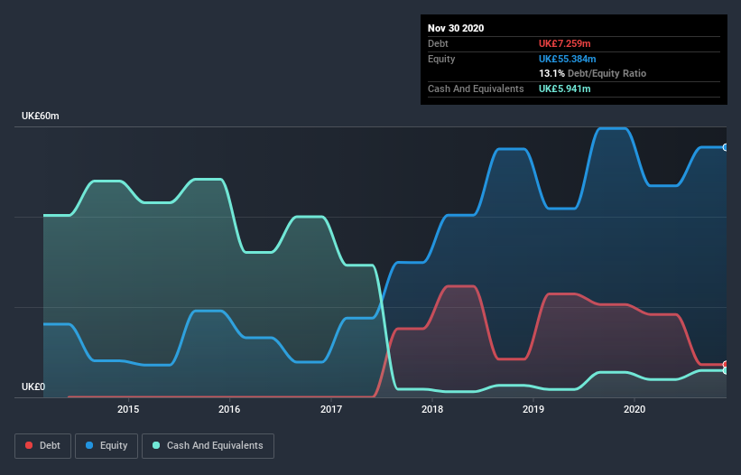This screenshot has width=741, height=475.
Task: Click the Cash And Equivalents tooltip label
Action: 476,88
